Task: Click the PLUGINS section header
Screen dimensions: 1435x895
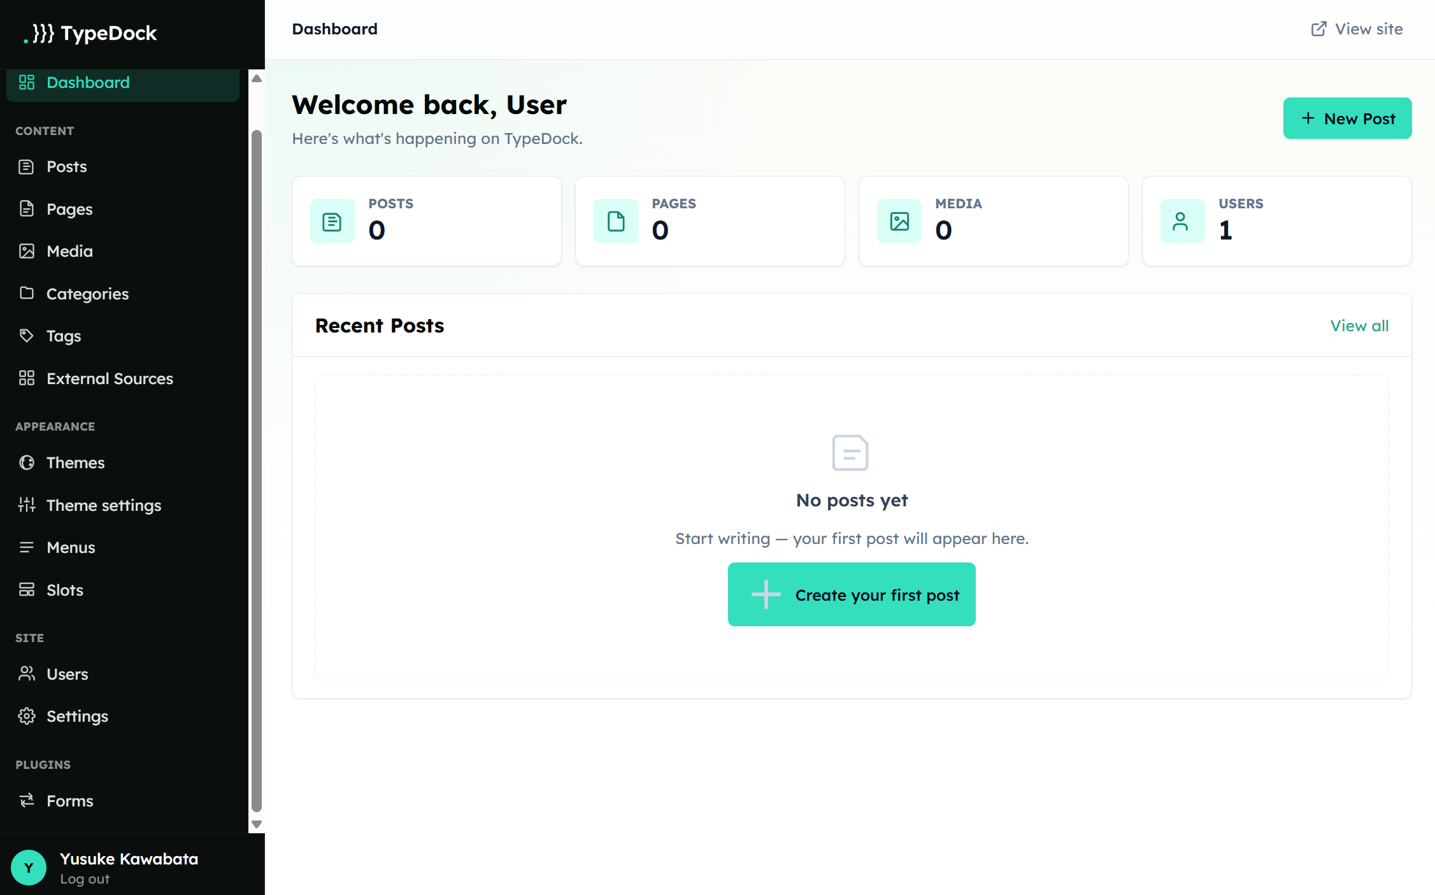Action: (43, 765)
